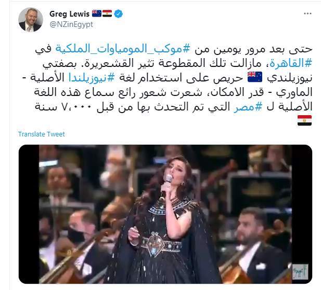Open the Greg Lewis display name link
Screen dimensions: 321x290
69,14
